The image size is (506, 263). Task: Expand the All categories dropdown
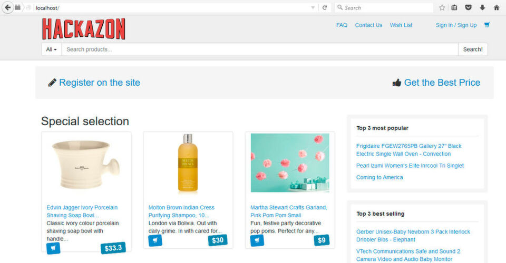click(x=51, y=49)
